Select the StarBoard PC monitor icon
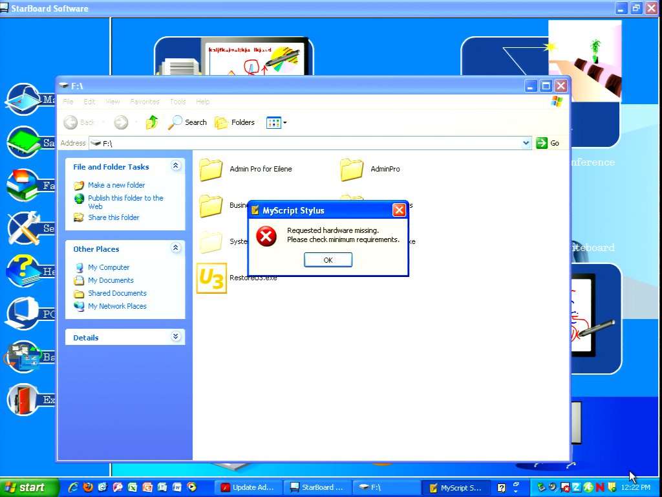Viewport: 662px width, 497px height. [24, 313]
